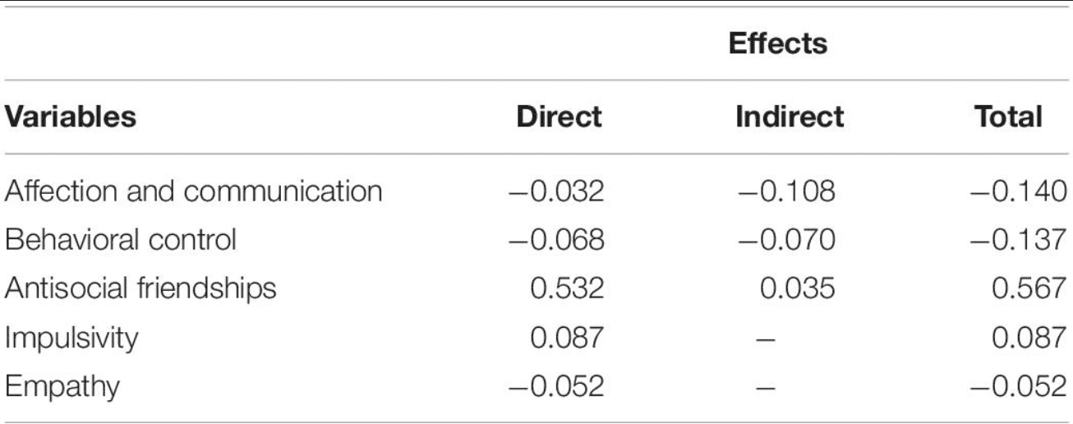1073x424 pixels.
Task: Select the indirect effect value −0.108
Action: coord(786,191)
